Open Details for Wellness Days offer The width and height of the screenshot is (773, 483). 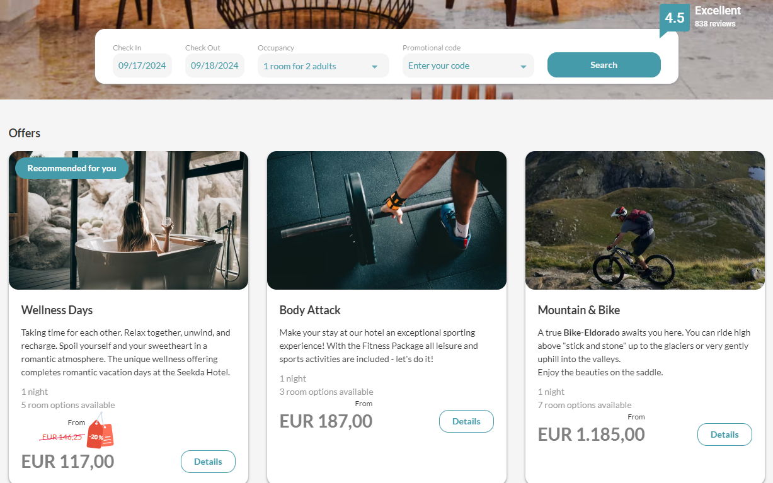(208, 462)
